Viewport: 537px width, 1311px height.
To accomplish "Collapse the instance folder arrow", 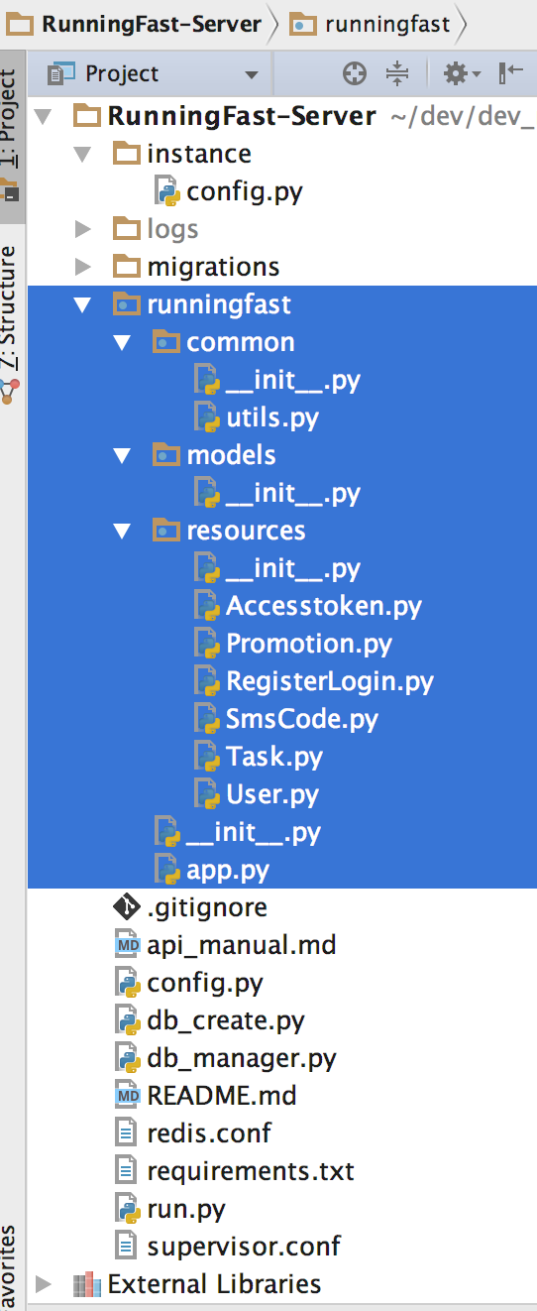I will click(x=83, y=154).
